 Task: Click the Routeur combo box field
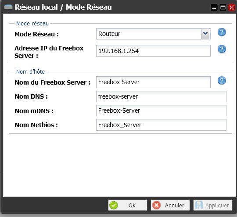pos(153,34)
